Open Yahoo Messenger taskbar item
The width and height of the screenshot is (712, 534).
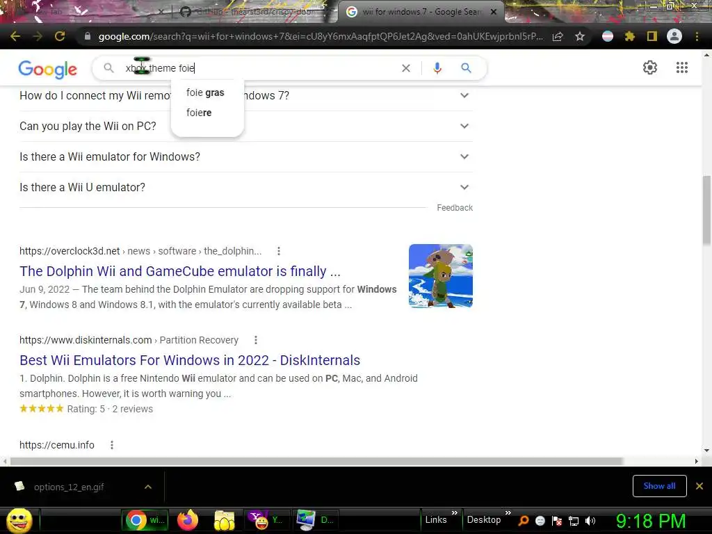click(266, 520)
